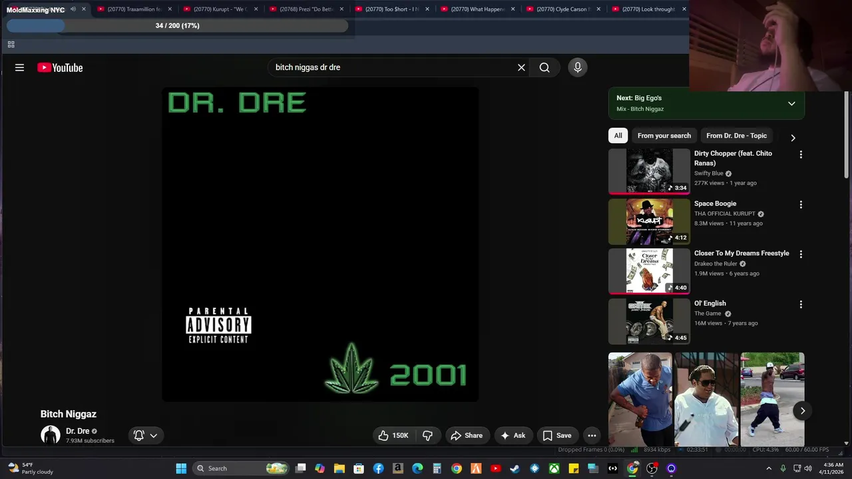The height and width of the screenshot is (479, 852).
Task: Open options menu for Dirty Chopper video
Action: click(x=801, y=154)
